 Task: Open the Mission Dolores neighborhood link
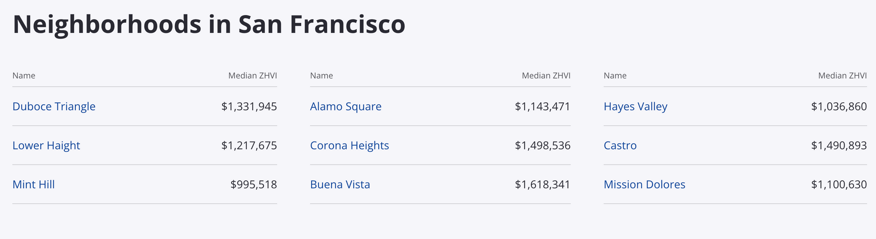pyautogui.click(x=644, y=184)
